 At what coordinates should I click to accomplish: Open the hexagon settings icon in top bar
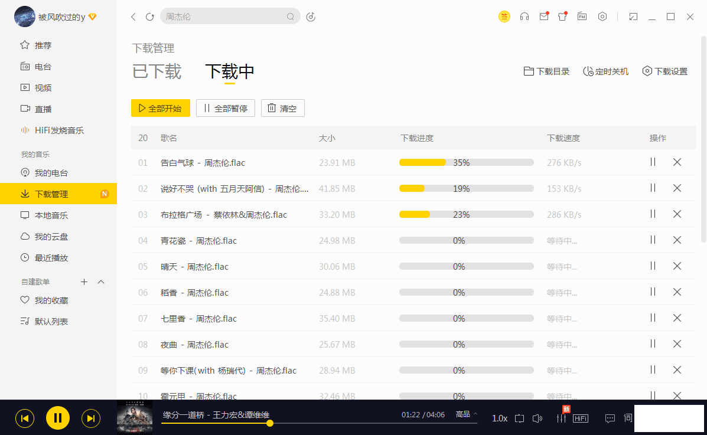[x=602, y=17]
